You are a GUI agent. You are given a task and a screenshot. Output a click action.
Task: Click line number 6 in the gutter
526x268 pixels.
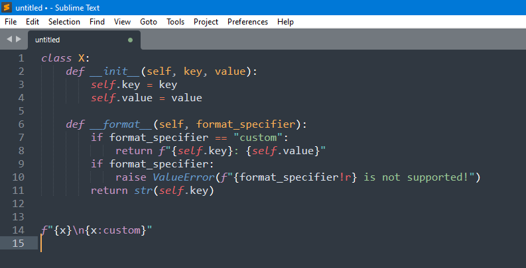click(x=21, y=124)
